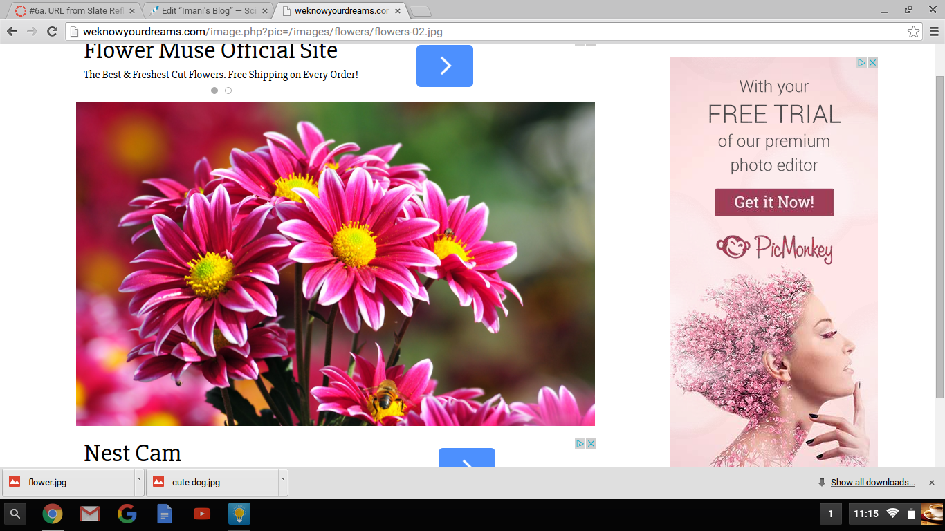Expand cute dog.jpg download options arrow
The width and height of the screenshot is (945, 531).
coord(283,479)
